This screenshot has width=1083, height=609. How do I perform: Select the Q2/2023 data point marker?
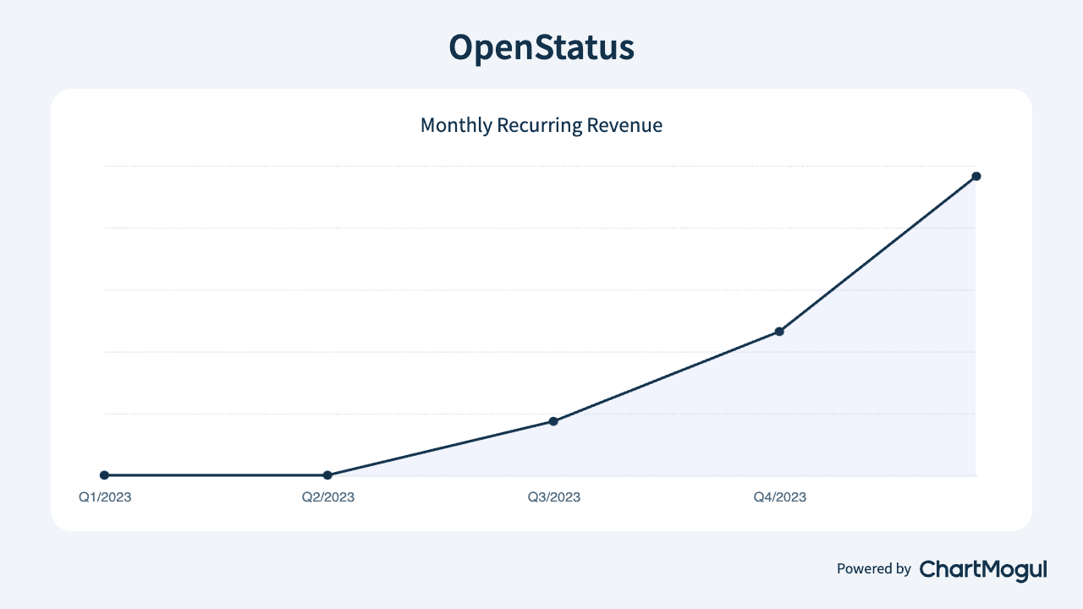click(328, 475)
